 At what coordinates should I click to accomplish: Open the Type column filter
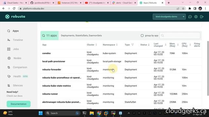(x=133, y=45)
